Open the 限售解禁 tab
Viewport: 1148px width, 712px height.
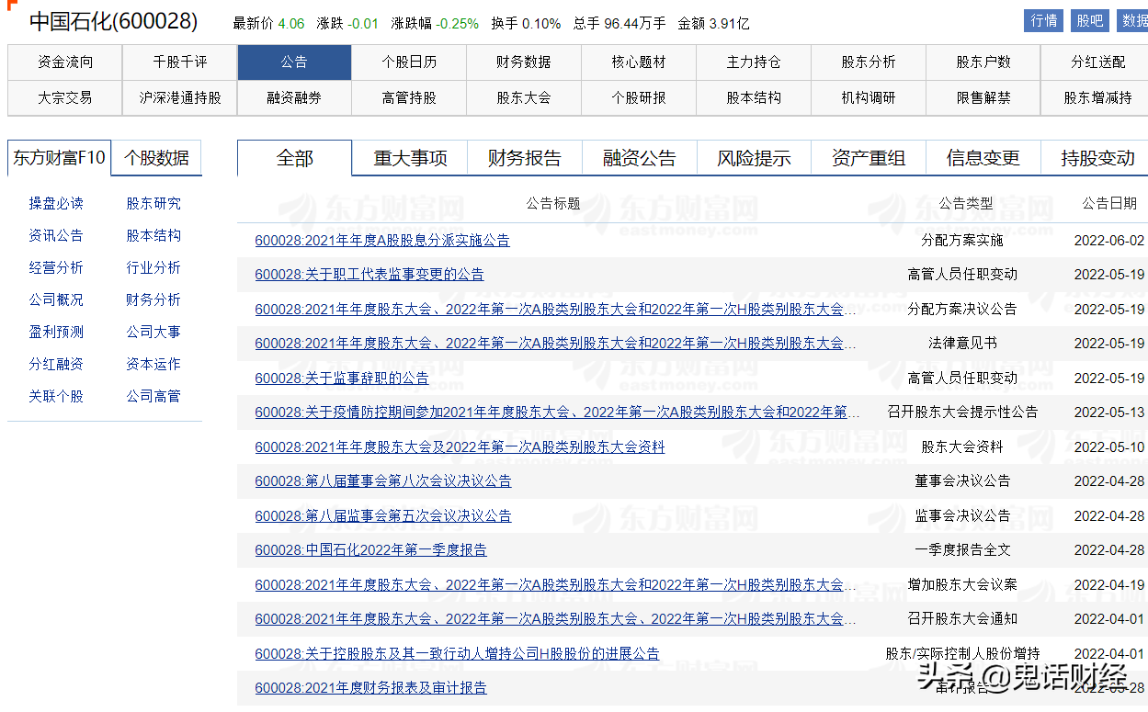[983, 97]
